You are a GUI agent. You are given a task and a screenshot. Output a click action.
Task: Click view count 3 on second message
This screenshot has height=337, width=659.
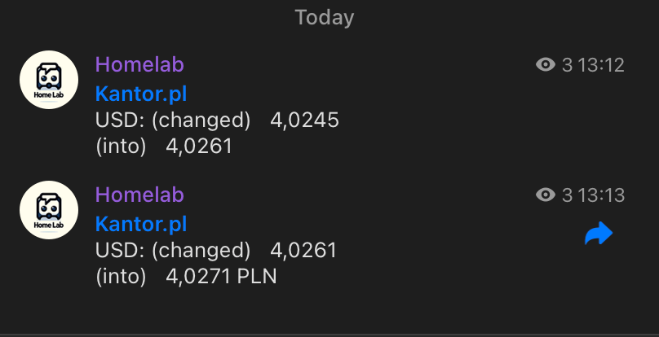click(x=567, y=195)
